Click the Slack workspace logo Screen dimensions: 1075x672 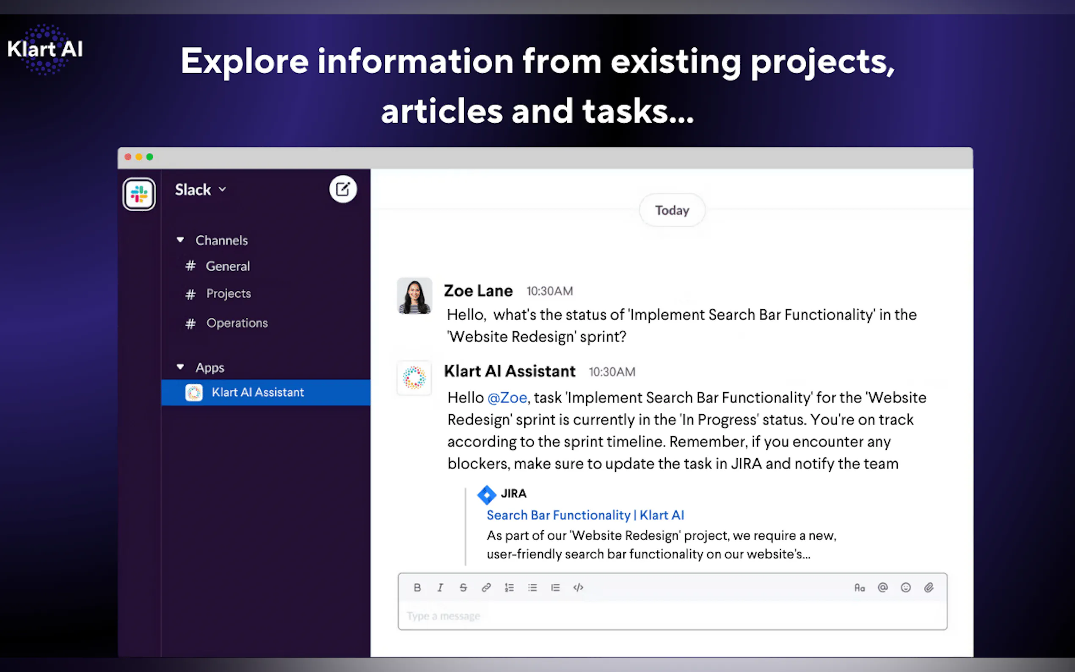click(x=139, y=194)
